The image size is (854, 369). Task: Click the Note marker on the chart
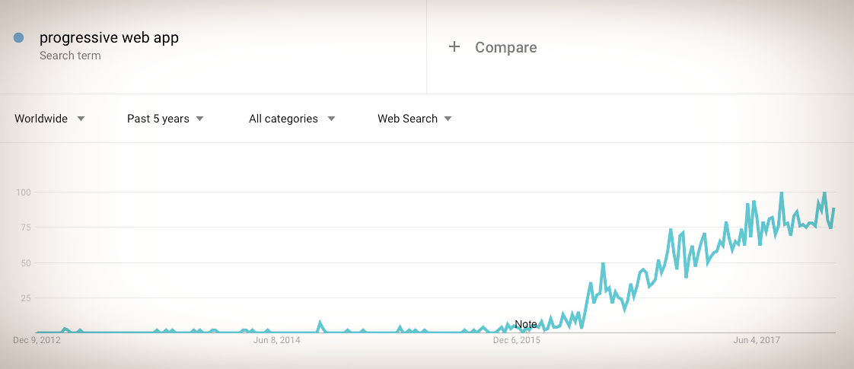coord(526,324)
